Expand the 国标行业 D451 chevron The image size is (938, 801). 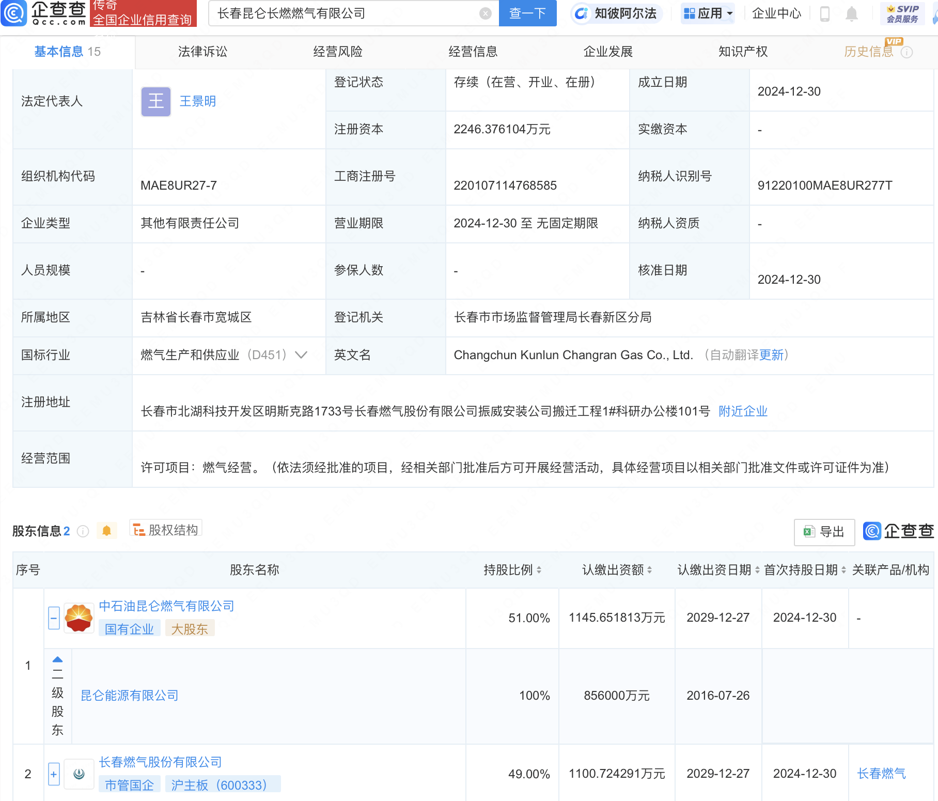tap(301, 355)
